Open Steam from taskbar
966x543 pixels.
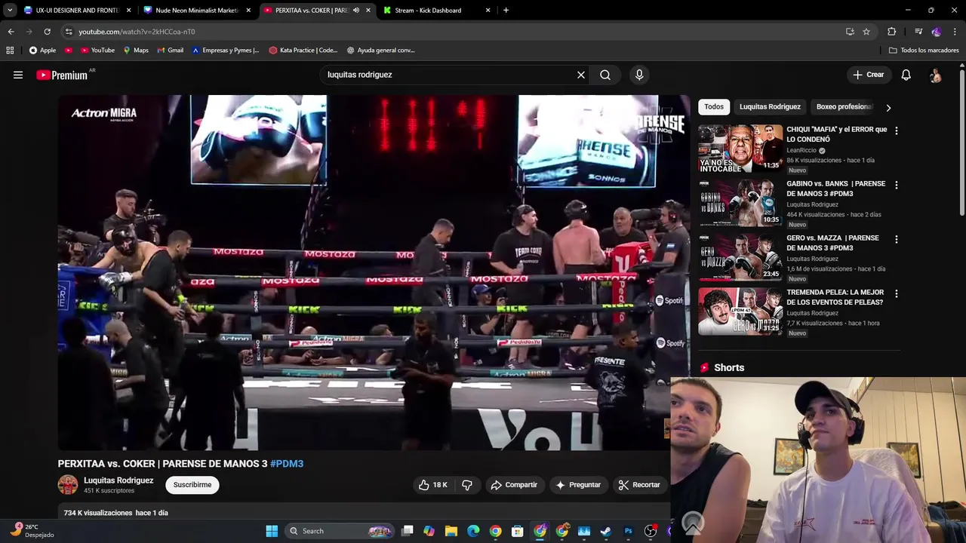(606, 531)
